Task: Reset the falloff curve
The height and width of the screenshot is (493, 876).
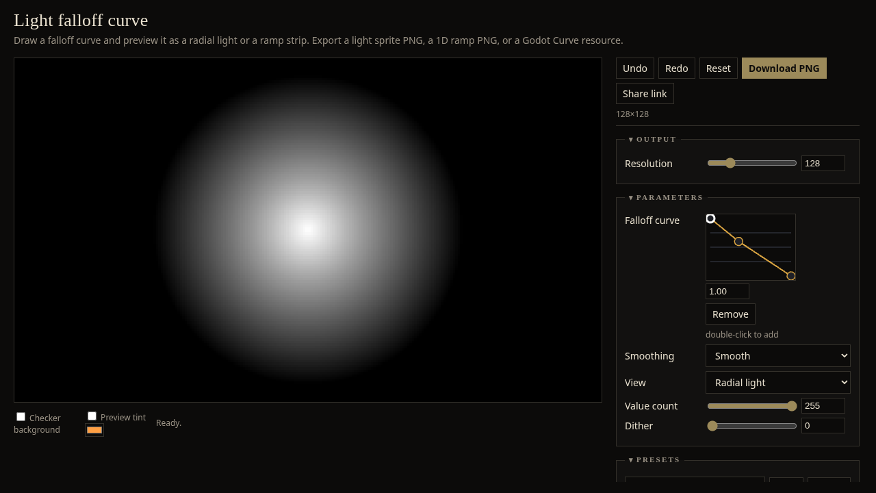Action: click(718, 68)
